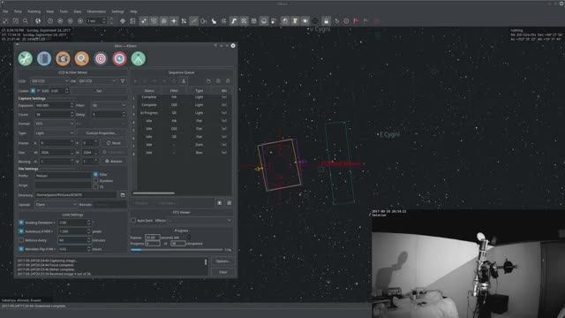Open the CCD device dropdown
565x318 pixels.
(x=49, y=81)
